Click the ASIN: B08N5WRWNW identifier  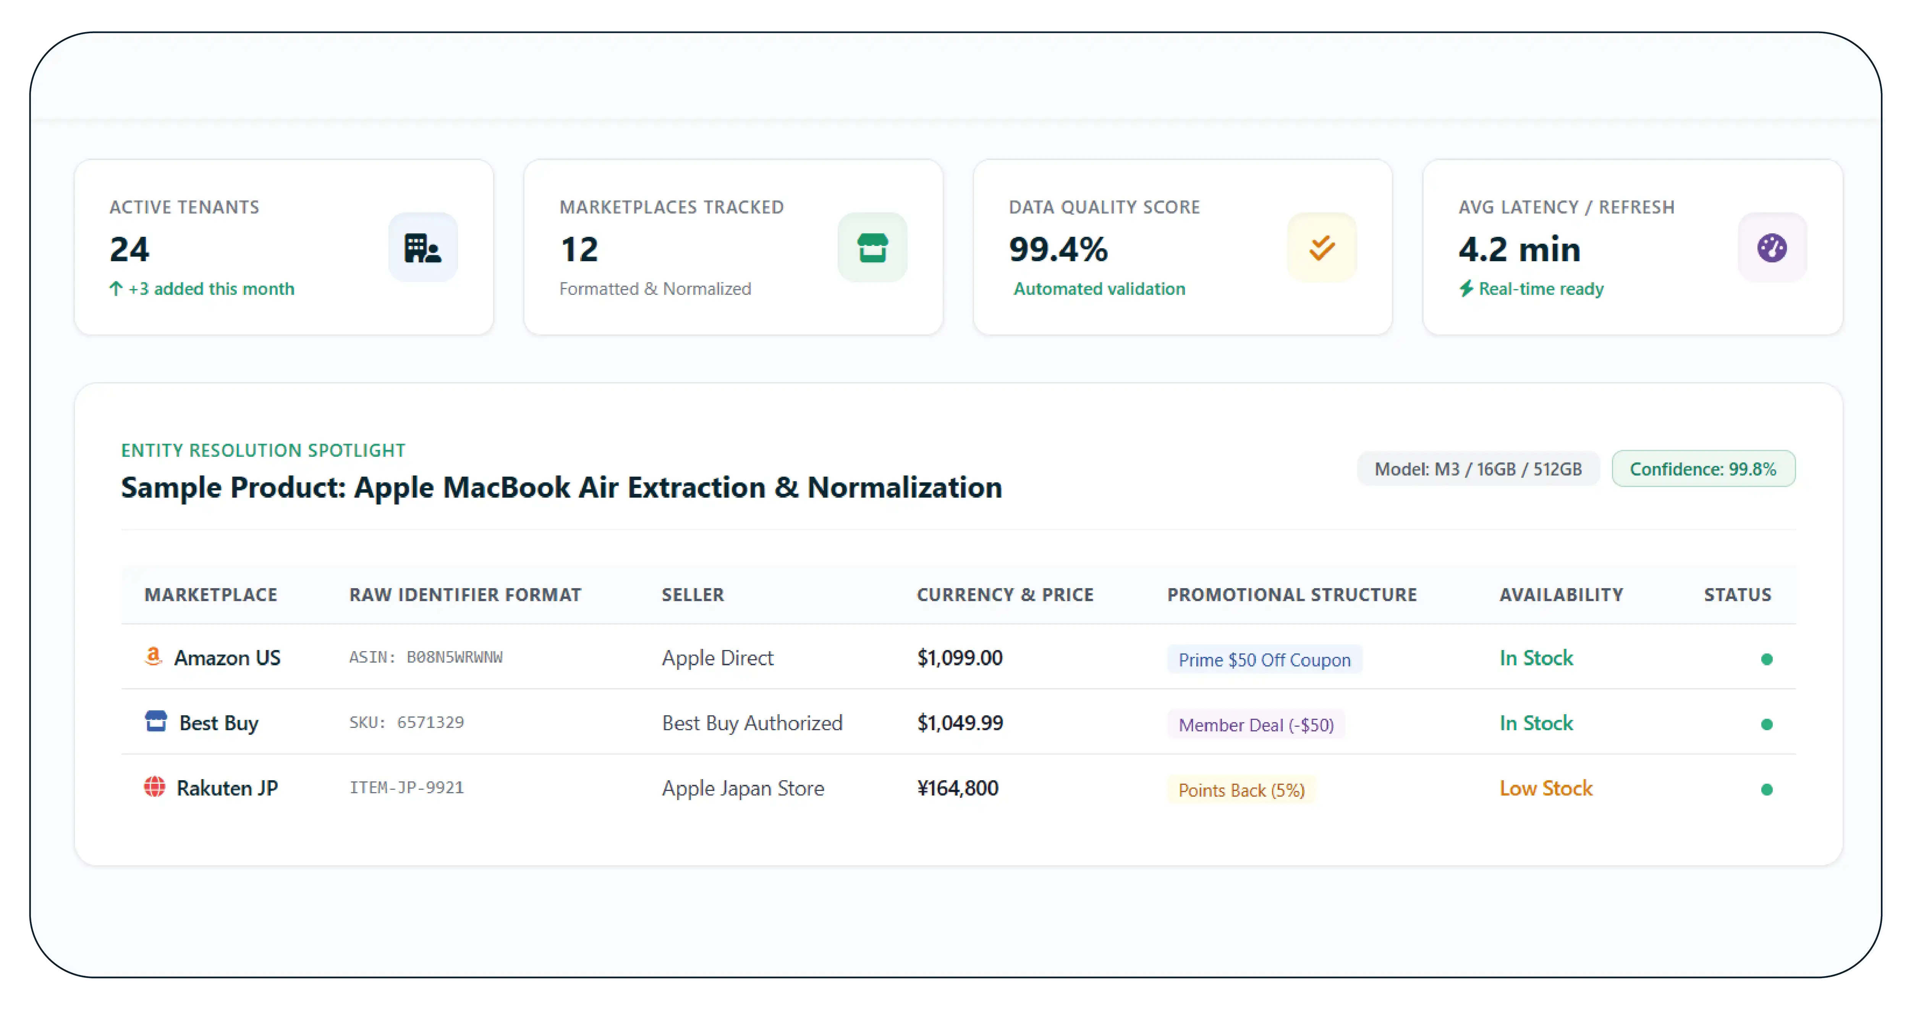(426, 657)
